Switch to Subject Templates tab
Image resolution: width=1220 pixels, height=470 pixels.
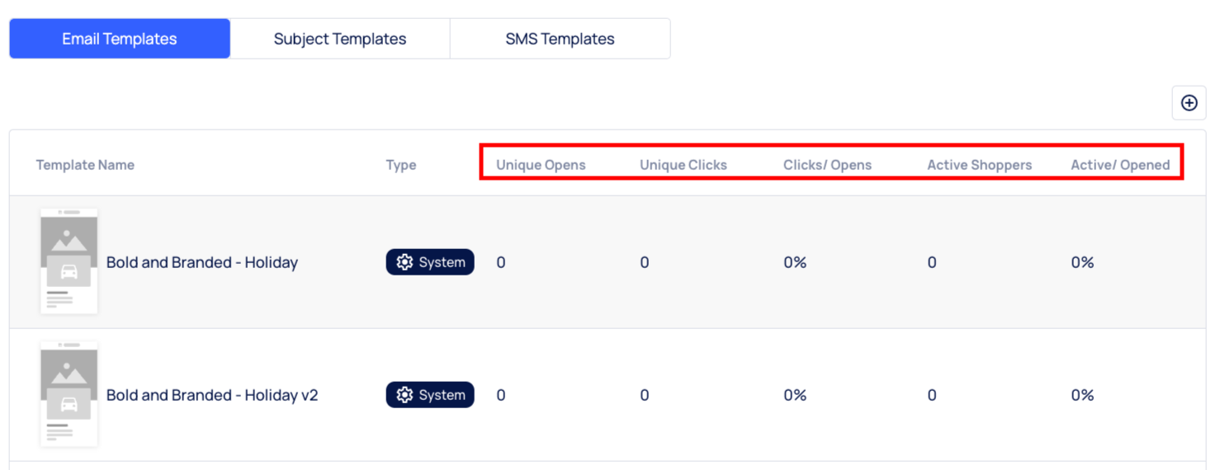[340, 39]
